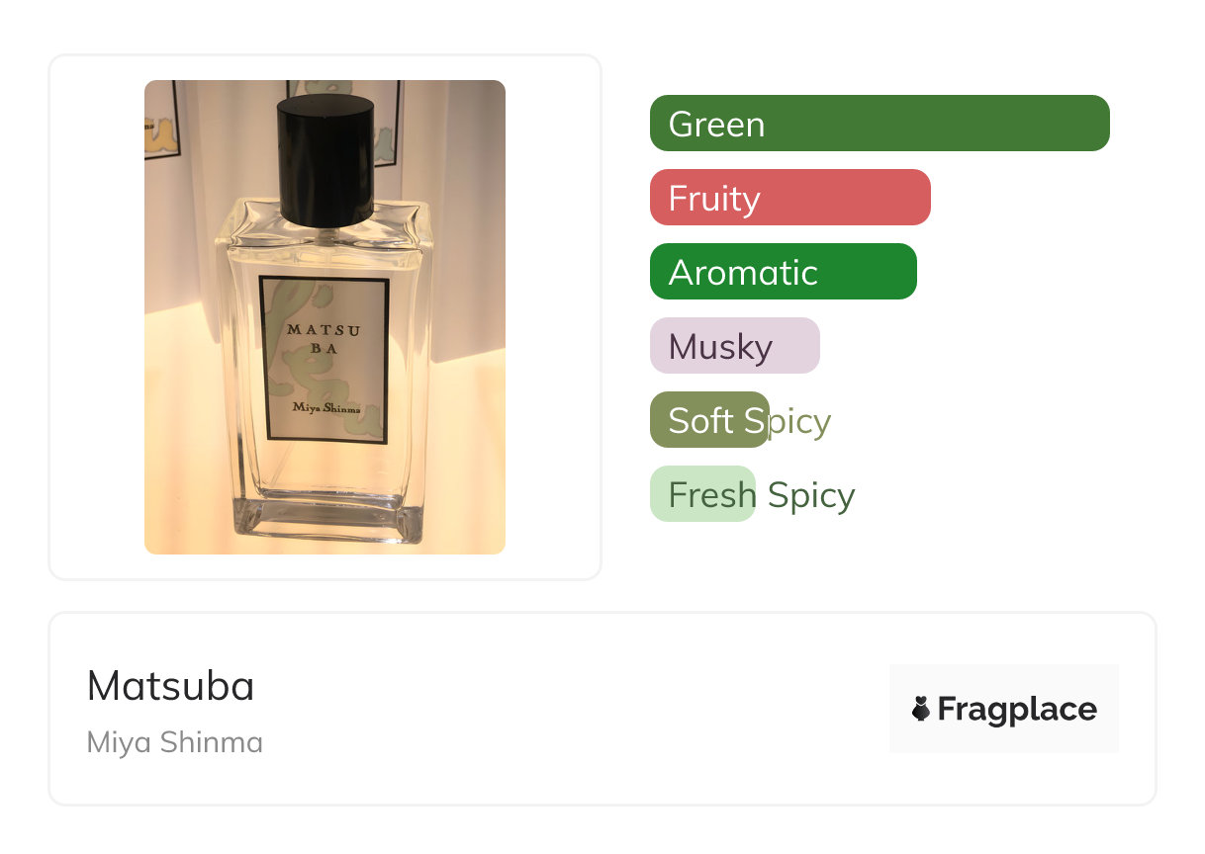Click the Miya Shinma text on bottle label

(325, 407)
